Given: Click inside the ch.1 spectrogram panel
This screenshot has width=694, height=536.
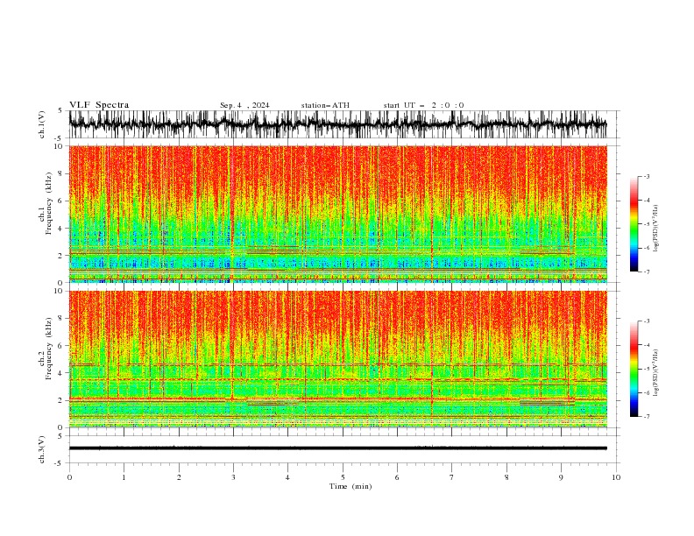Looking at the screenshot, I should (x=337, y=214).
